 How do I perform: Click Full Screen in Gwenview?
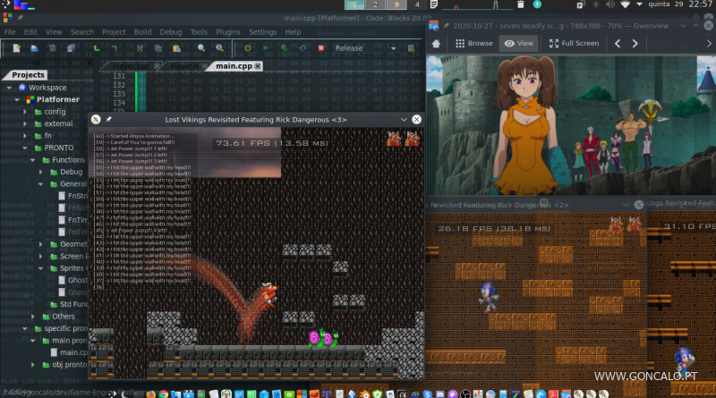coord(574,43)
